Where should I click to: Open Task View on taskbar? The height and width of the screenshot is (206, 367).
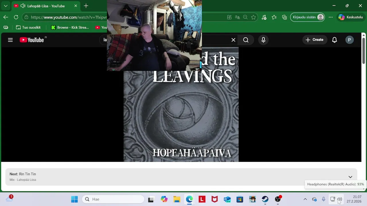coord(151,199)
